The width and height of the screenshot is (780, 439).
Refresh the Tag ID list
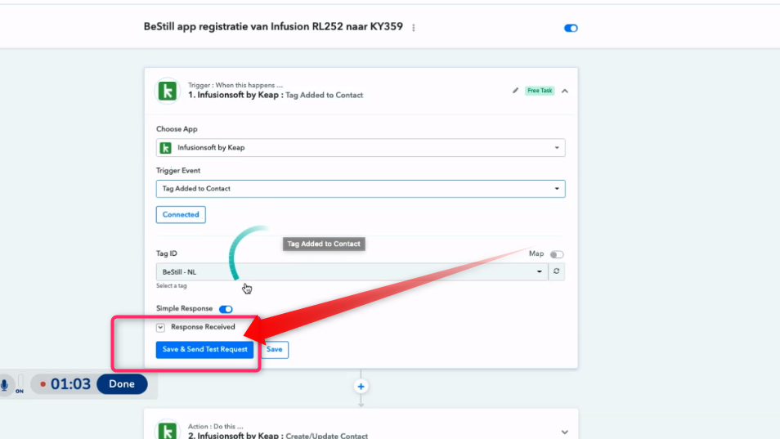(x=557, y=271)
